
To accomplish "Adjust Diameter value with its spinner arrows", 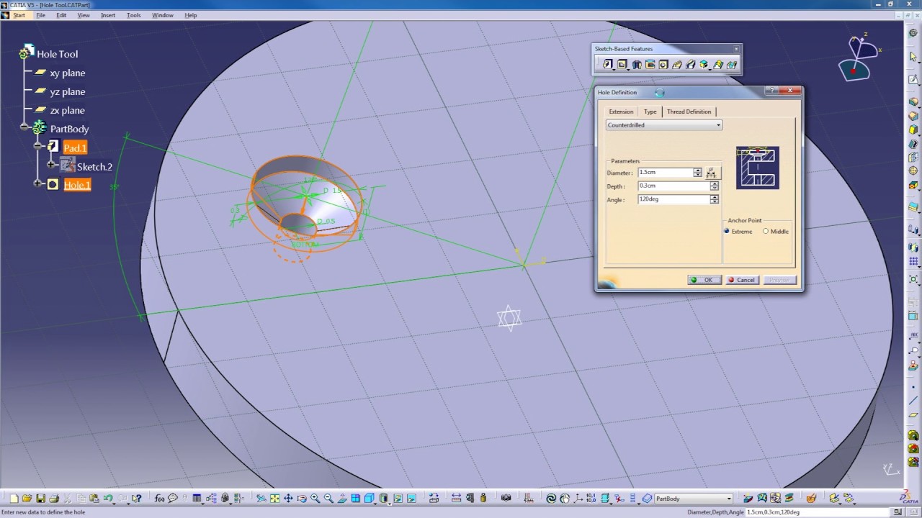I will tap(697, 173).
